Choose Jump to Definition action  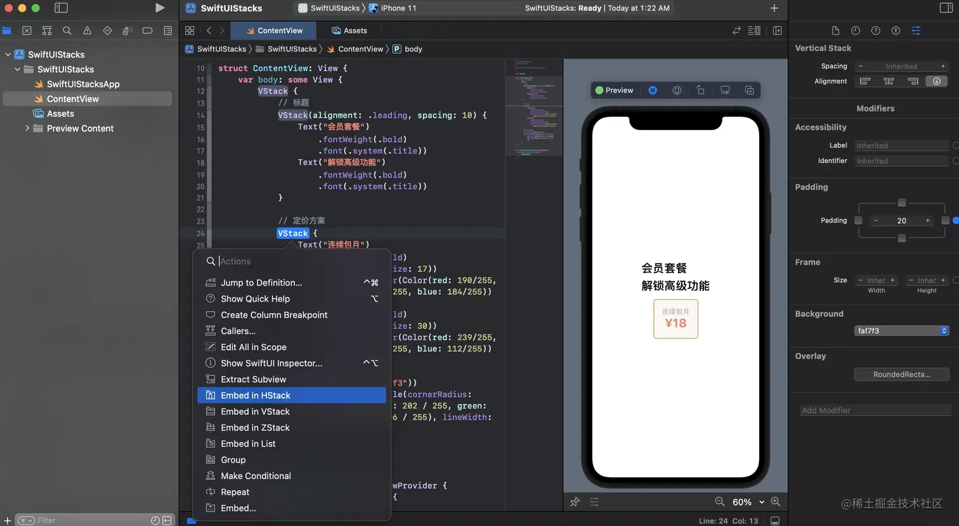(292, 283)
